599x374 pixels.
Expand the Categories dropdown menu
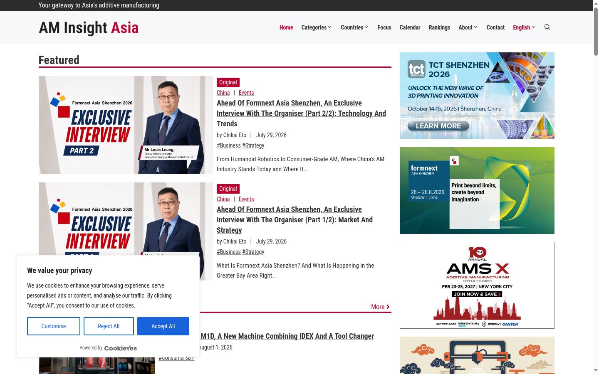coord(317,27)
